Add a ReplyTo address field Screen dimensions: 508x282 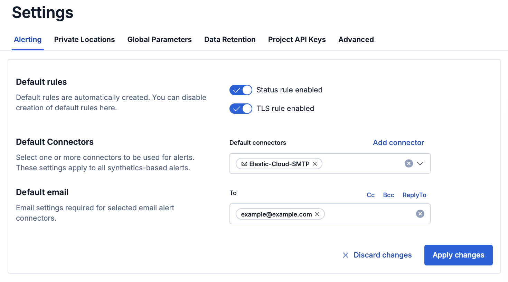click(414, 195)
